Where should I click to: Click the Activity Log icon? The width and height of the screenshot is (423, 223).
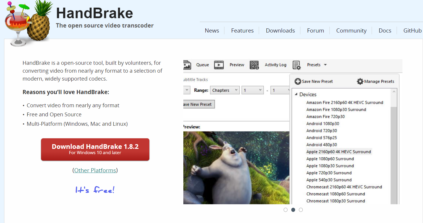[x=254, y=65]
